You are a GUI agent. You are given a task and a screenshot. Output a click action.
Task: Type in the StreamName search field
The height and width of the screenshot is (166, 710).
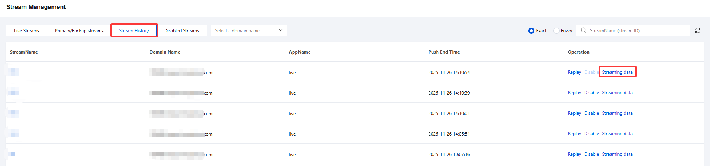[x=636, y=31]
